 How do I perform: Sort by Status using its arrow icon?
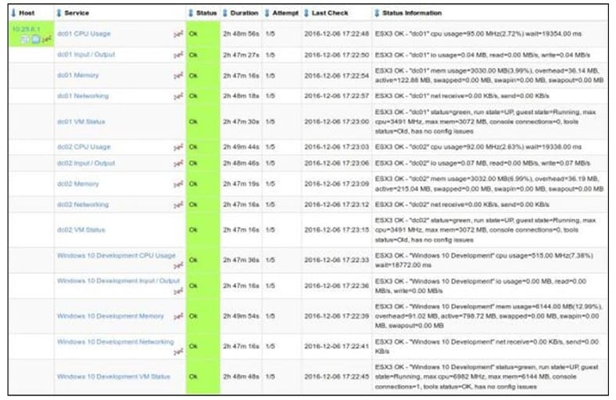coord(191,13)
